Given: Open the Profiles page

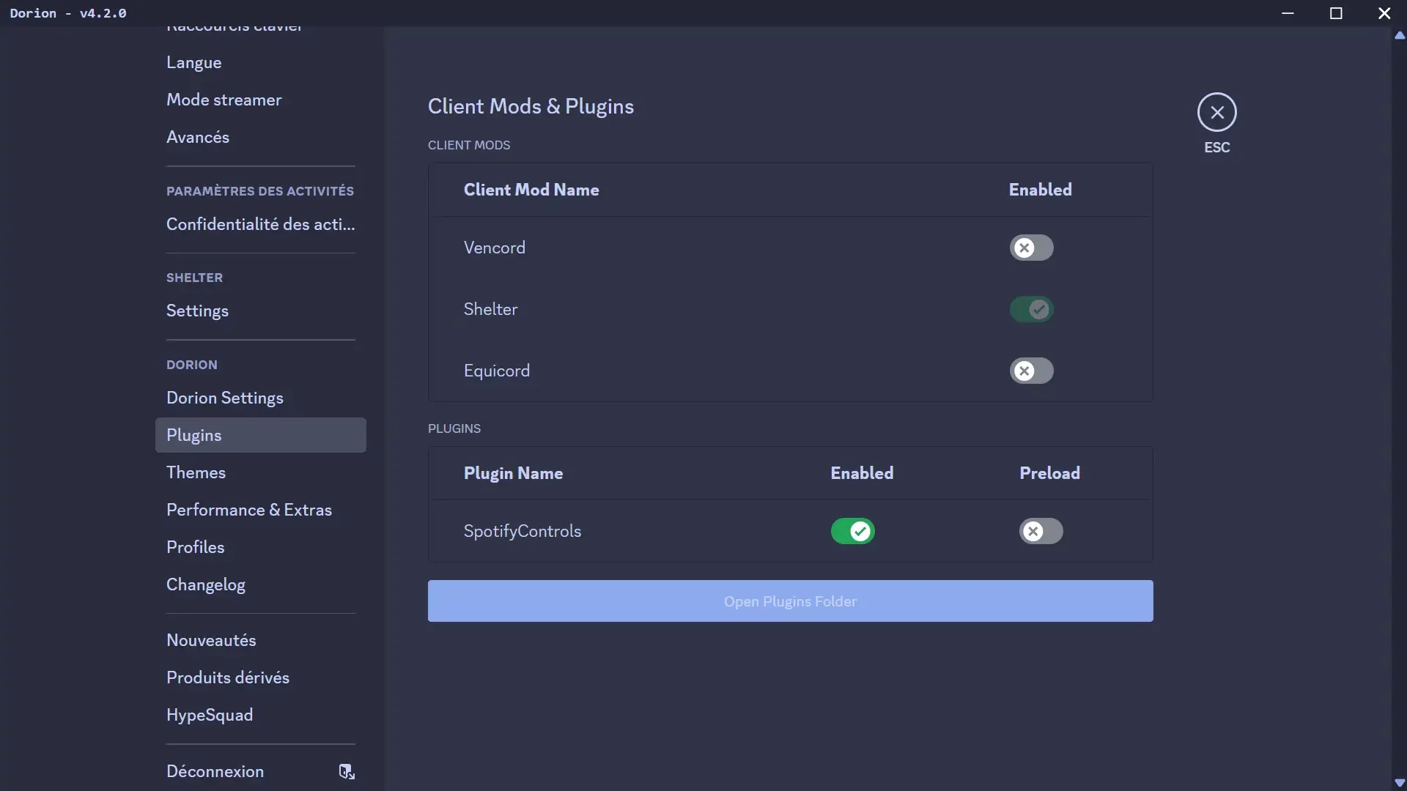Looking at the screenshot, I should tap(260, 547).
